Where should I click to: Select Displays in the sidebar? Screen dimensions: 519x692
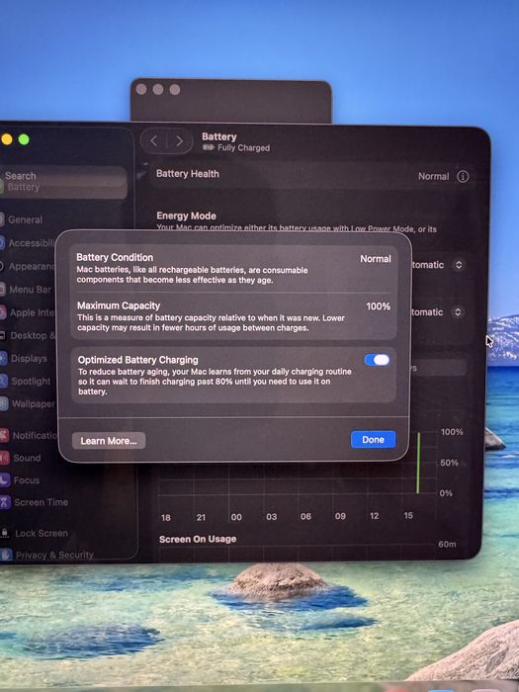click(24, 358)
